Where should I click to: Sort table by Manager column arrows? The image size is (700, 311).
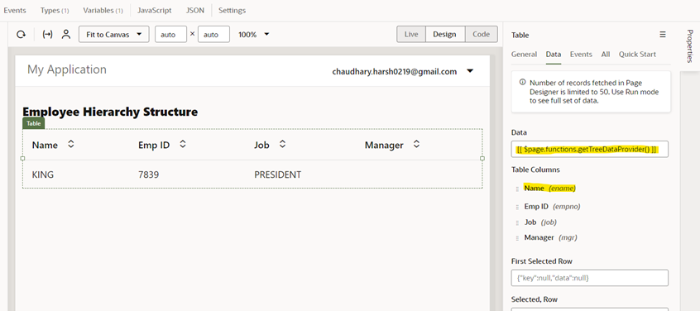pos(416,144)
